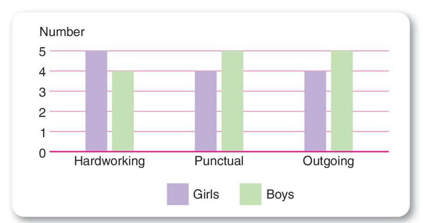Click the Boys legend color swatch
Viewport: 423px width, 223px height.
click(251, 194)
